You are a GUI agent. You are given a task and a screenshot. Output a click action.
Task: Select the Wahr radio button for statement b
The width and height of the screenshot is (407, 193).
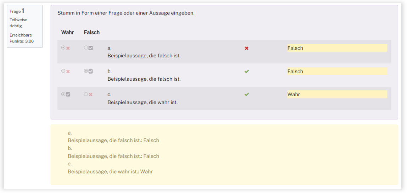(x=63, y=71)
